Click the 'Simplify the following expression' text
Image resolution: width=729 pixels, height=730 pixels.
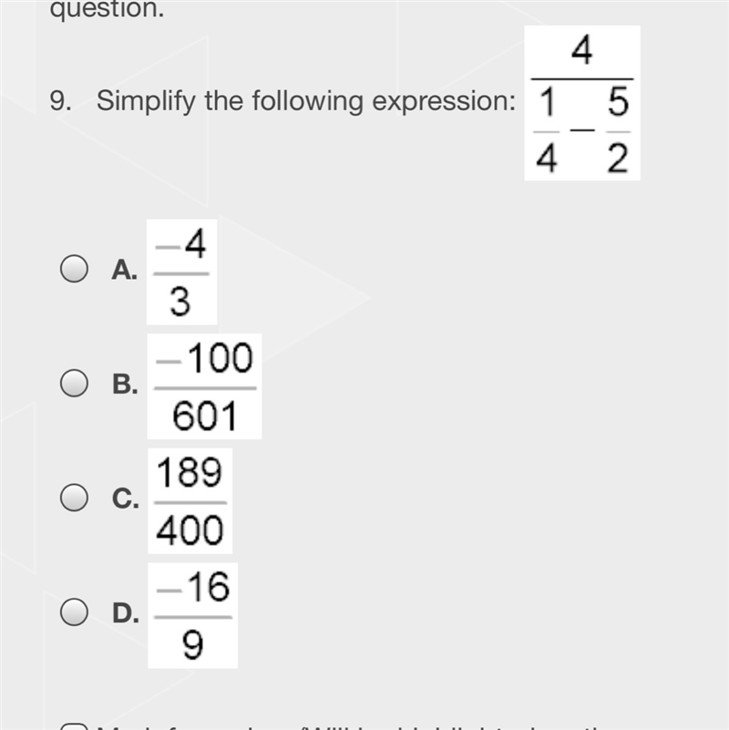point(306,101)
